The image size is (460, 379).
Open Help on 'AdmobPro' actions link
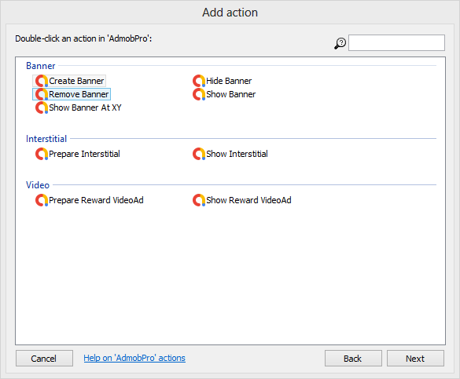coord(134,359)
